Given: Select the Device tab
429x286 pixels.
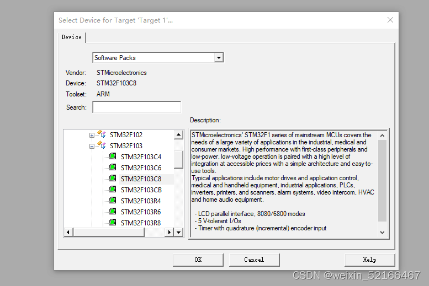Looking at the screenshot, I should click(72, 37).
